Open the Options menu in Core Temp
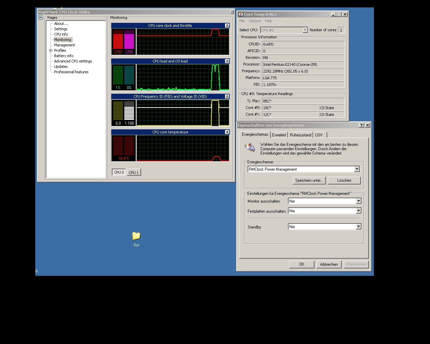 point(255,21)
